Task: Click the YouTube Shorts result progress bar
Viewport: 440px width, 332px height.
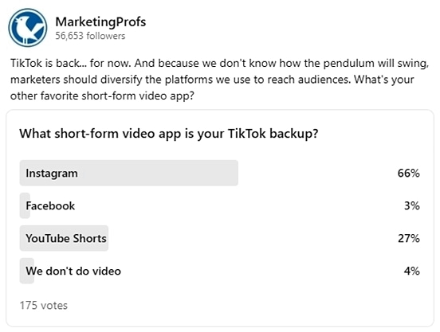Action: pos(64,238)
